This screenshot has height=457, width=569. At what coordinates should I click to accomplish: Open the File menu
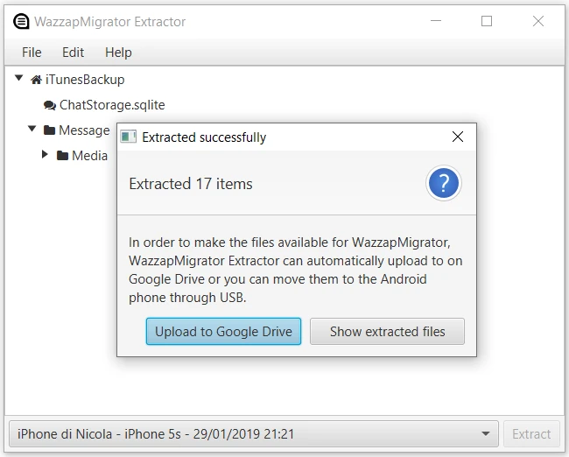(x=32, y=53)
